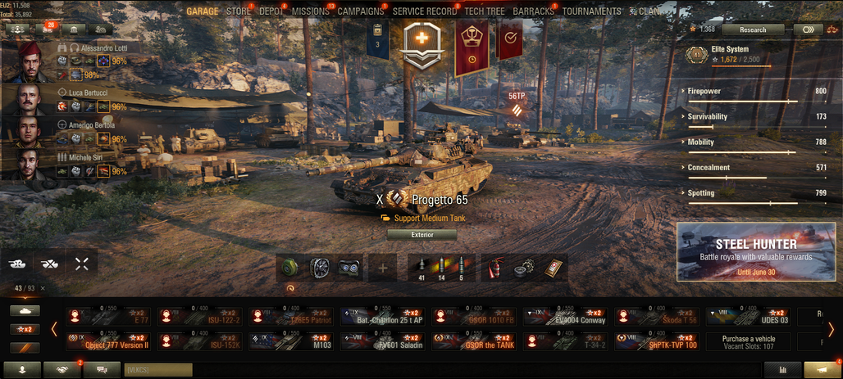Click the Research button
The width and height of the screenshot is (843, 379).
tap(753, 29)
